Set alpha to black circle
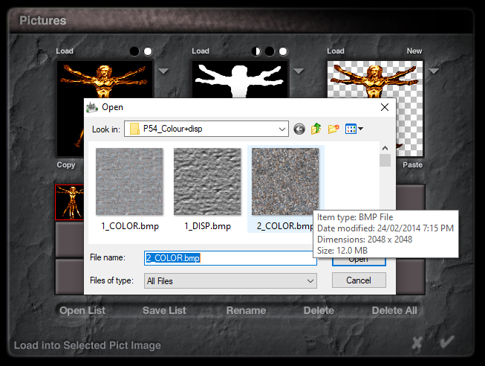Viewport: 485px width, 366px height. [x=270, y=51]
